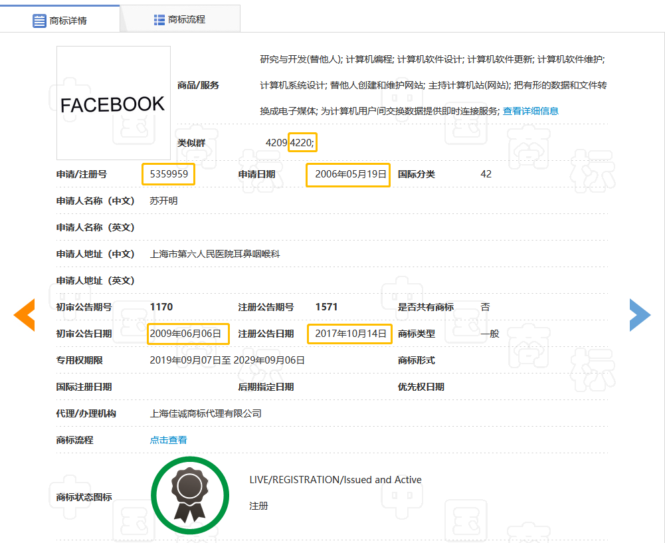665x543 pixels.
Task: Select the 商标详情 tab label
Action: pos(68,21)
